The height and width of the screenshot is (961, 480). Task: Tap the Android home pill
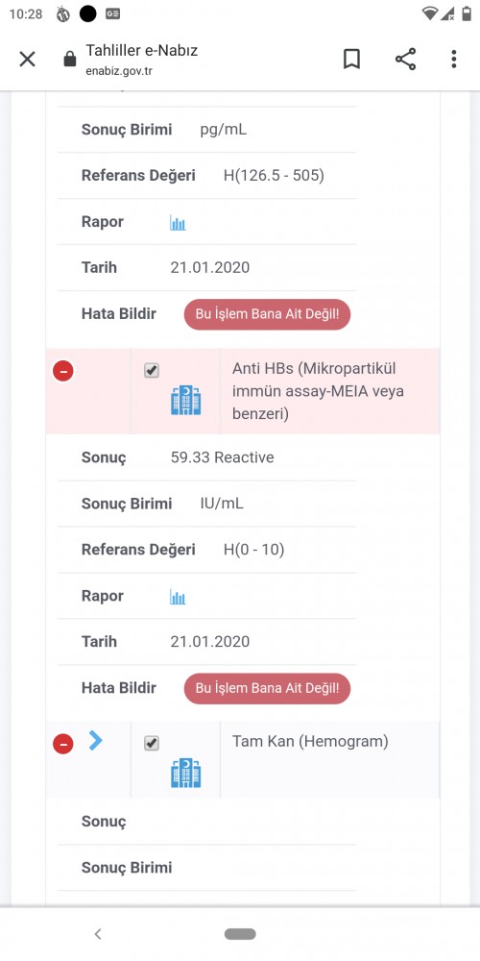[240, 934]
